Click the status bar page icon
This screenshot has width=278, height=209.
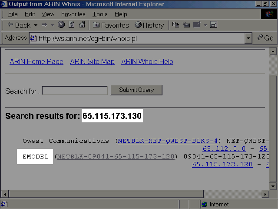(4, 204)
